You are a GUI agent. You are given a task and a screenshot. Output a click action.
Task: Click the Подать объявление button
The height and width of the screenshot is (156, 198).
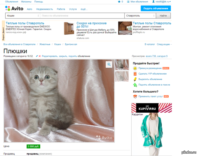tap(156, 9)
